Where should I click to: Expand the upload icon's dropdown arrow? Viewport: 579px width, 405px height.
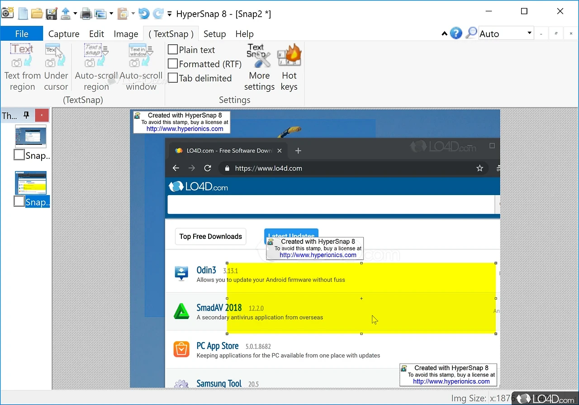[75, 14]
